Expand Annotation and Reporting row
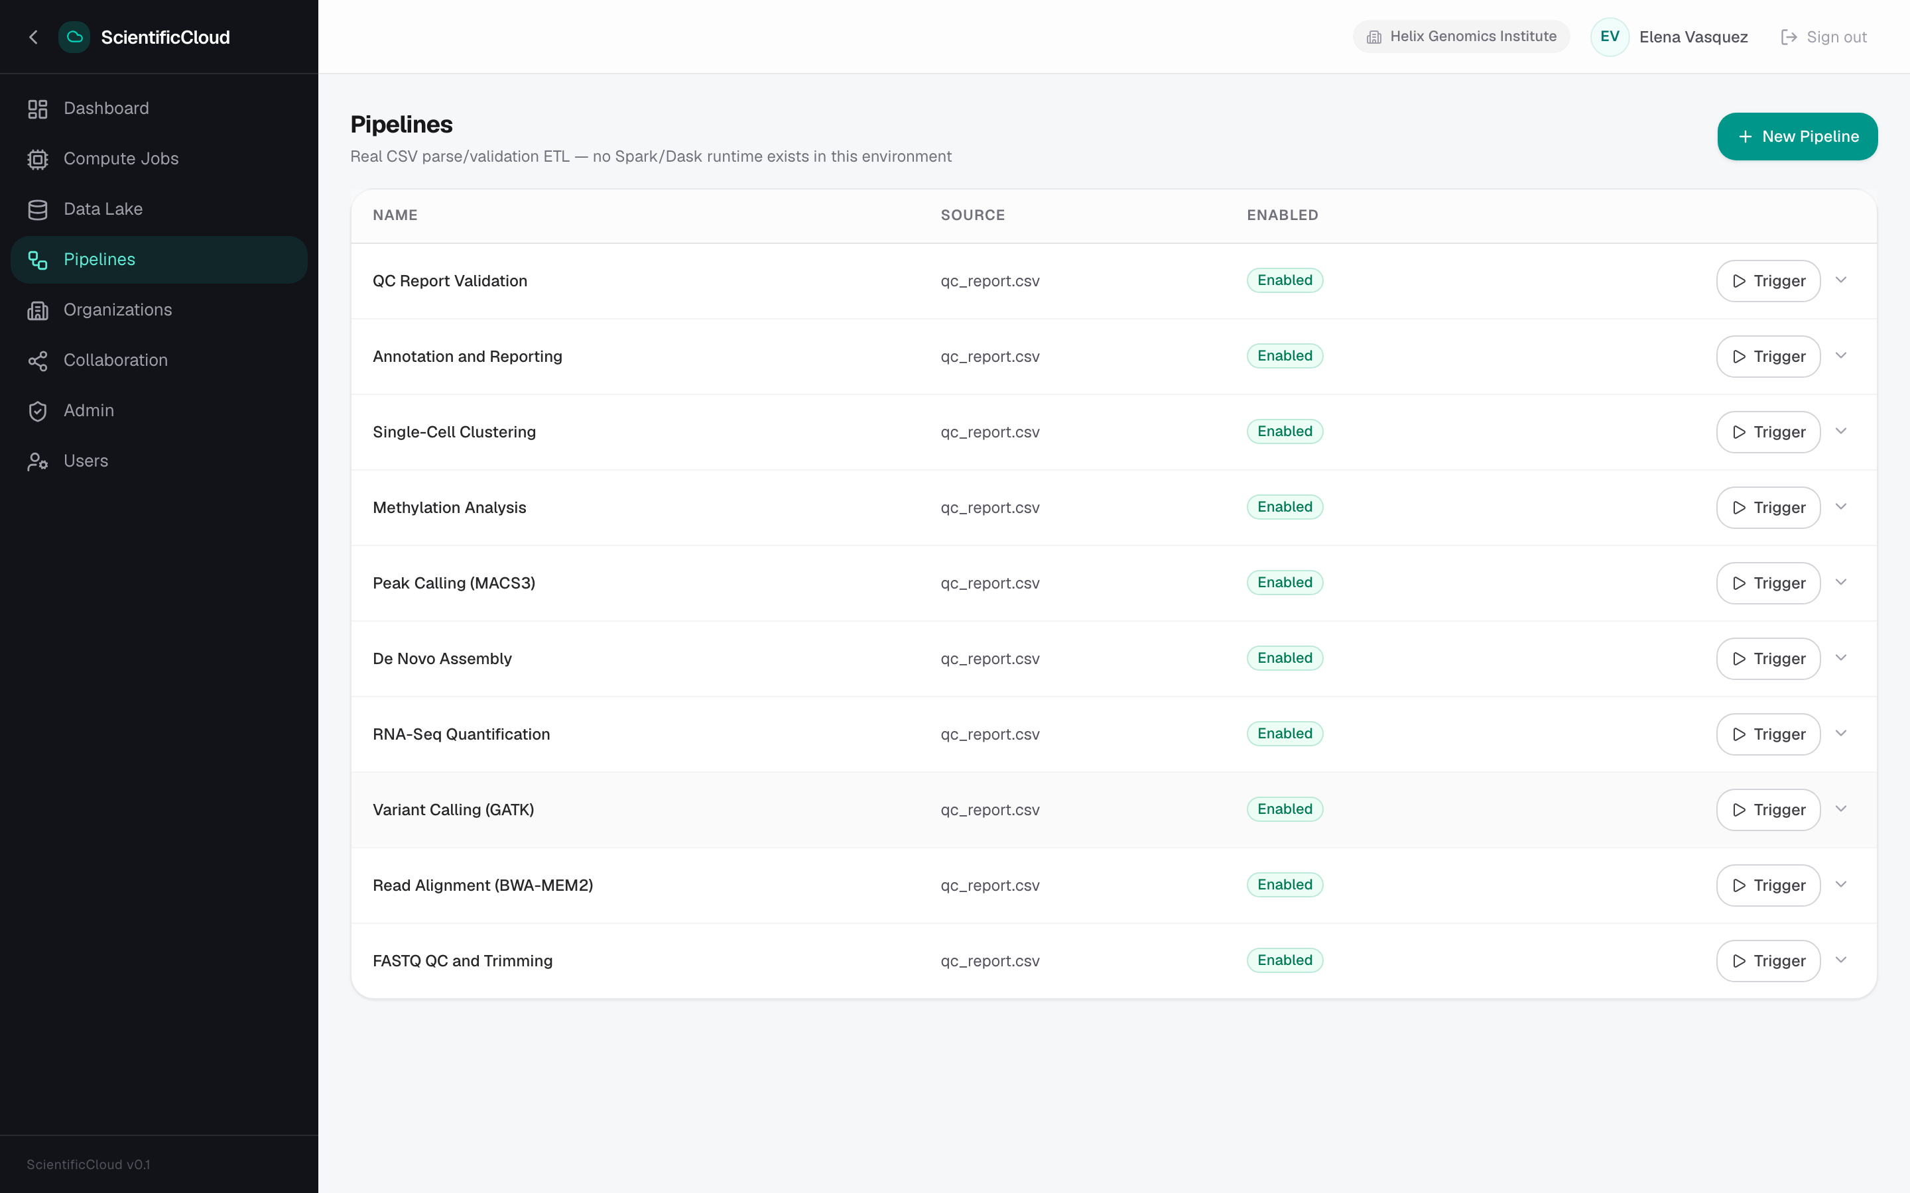Screen dimensions: 1910x1193 click(1840, 356)
